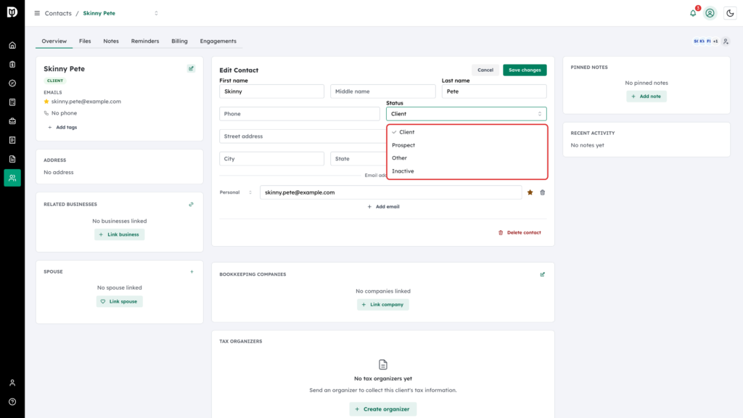Toggle the hamburger sidebar menu

[x=37, y=13]
